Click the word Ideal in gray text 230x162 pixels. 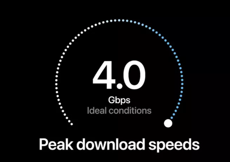(97, 111)
